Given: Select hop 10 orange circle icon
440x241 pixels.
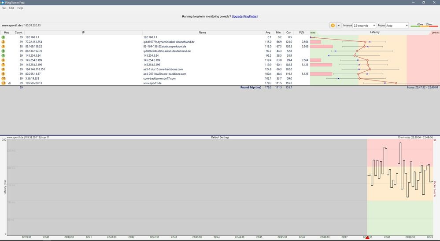Looking at the screenshot, I should coord(4,78).
